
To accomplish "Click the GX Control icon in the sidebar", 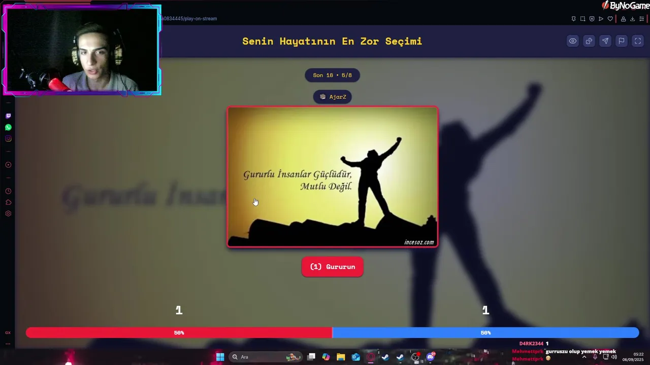I will 8,333.
